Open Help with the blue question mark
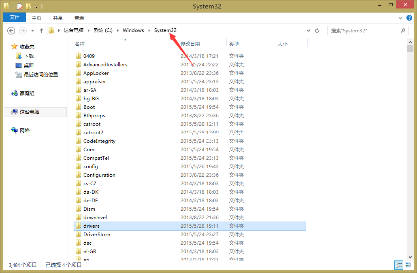Screen dimensions: 417x273 click(409, 18)
